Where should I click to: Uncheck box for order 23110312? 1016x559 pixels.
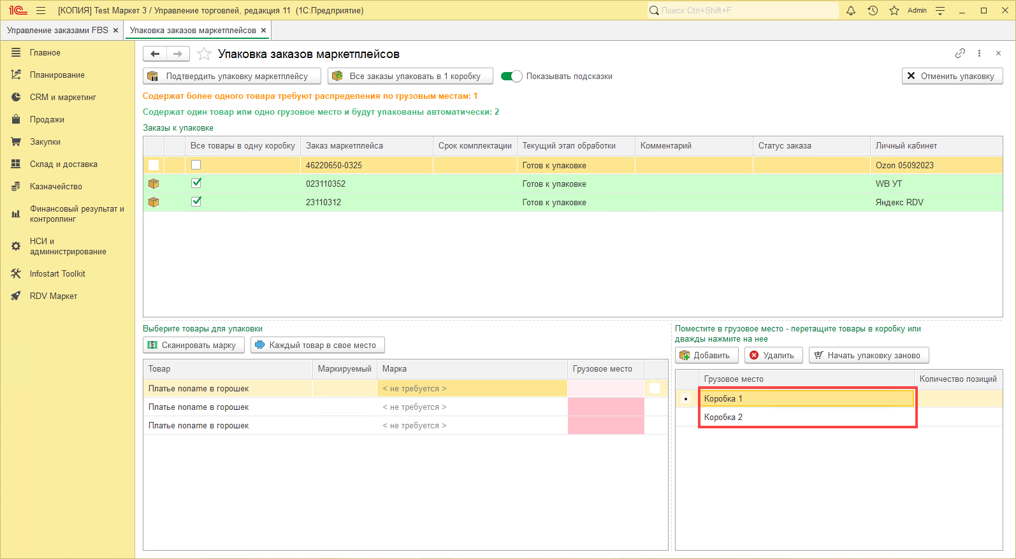(x=196, y=202)
